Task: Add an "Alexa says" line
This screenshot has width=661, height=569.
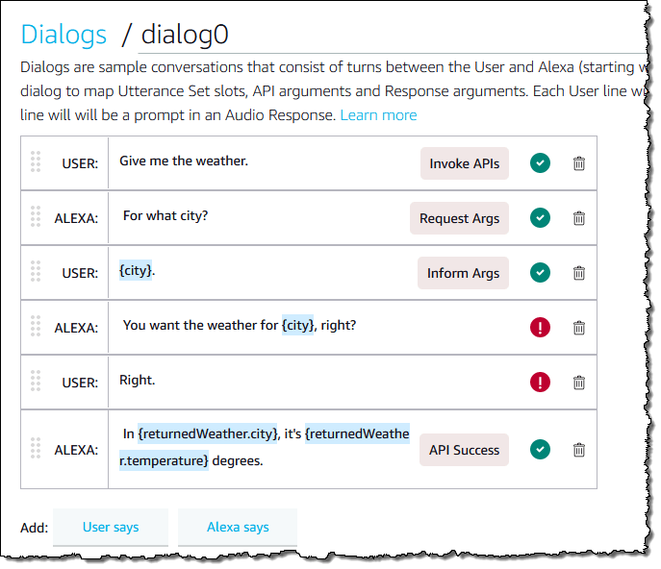Action: (238, 527)
